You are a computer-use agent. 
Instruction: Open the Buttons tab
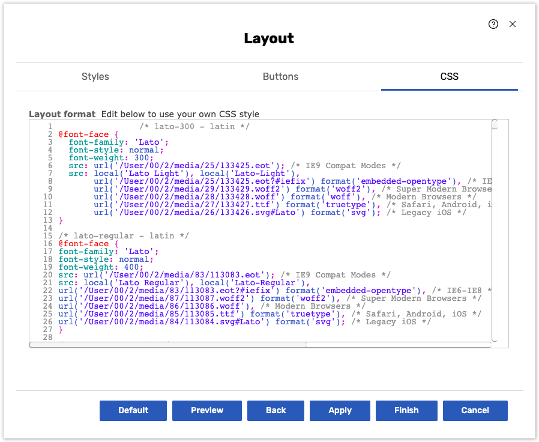(280, 76)
